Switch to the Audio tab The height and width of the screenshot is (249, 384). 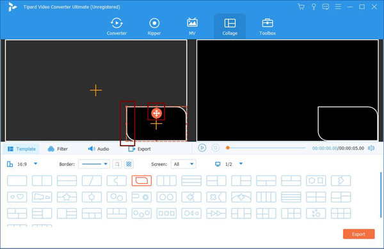pyautogui.click(x=99, y=149)
